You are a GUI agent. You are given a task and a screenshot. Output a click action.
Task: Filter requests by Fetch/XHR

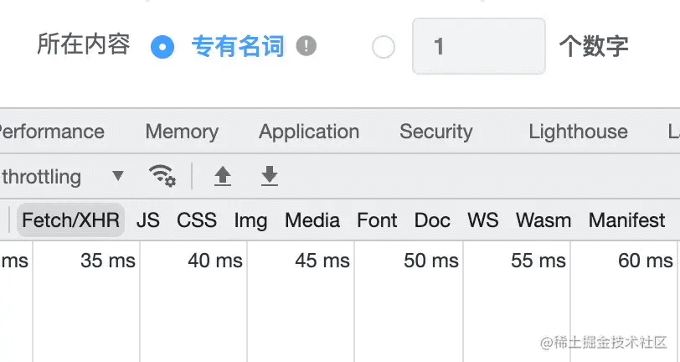pyautogui.click(x=71, y=220)
